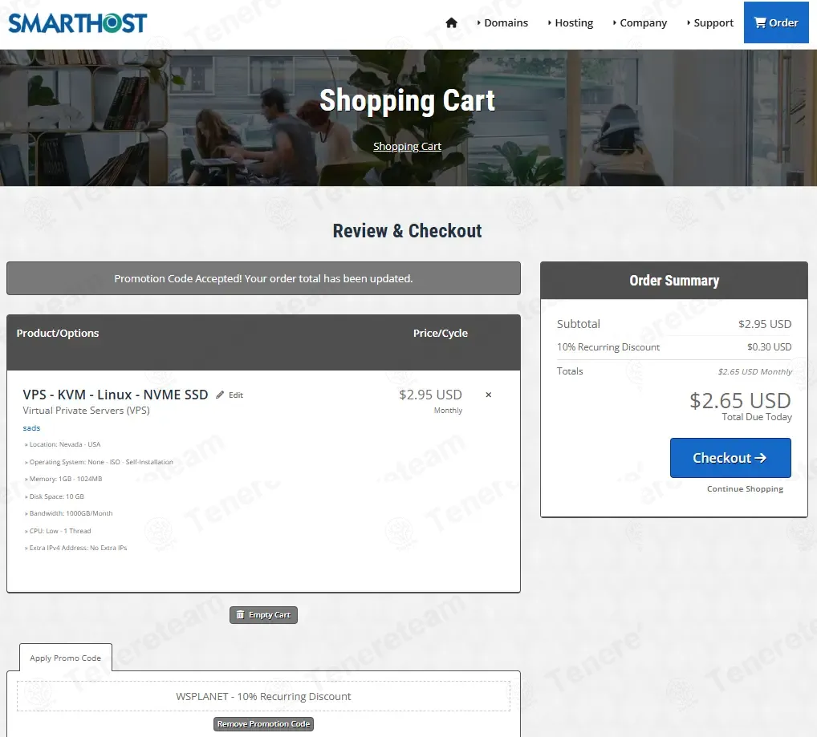
Task: Click Remove Promotion Code button
Action: [264, 724]
